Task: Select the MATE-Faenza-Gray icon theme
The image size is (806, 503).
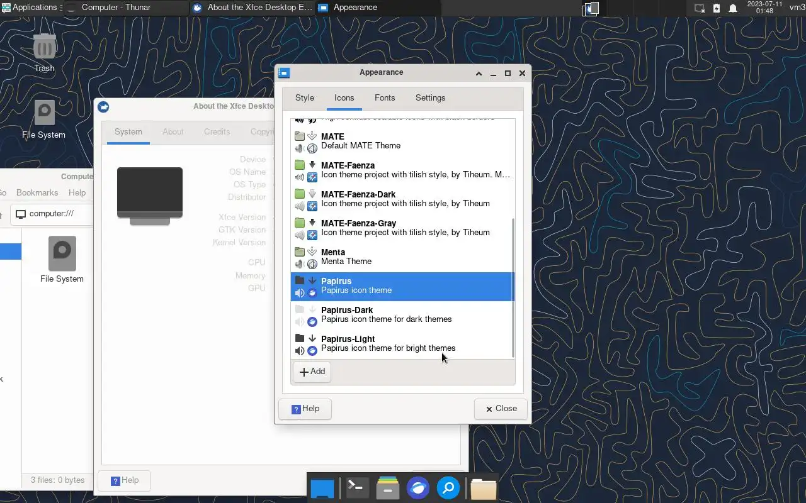Action: tap(402, 228)
